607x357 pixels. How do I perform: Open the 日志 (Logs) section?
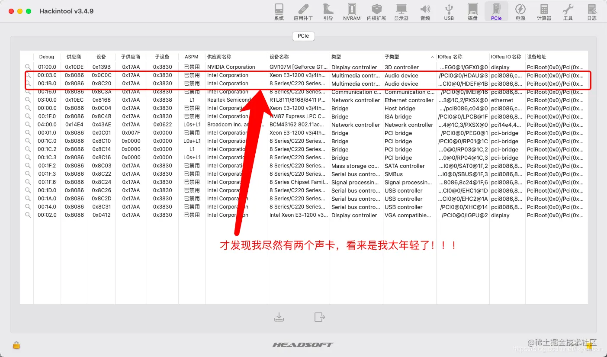click(x=592, y=12)
